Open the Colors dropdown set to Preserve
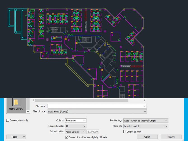188x141 pixels. click(x=76, y=121)
